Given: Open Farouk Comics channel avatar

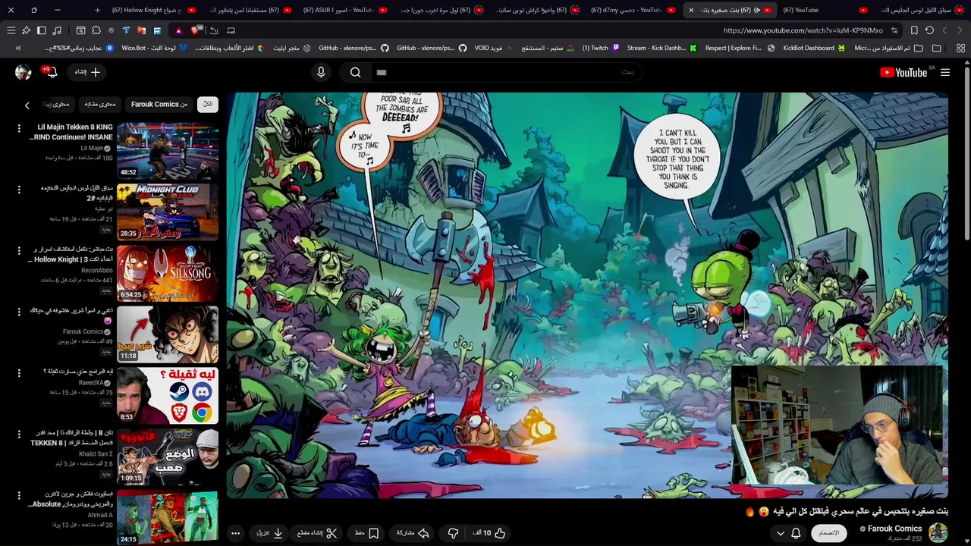Looking at the screenshot, I should [938, 532].
